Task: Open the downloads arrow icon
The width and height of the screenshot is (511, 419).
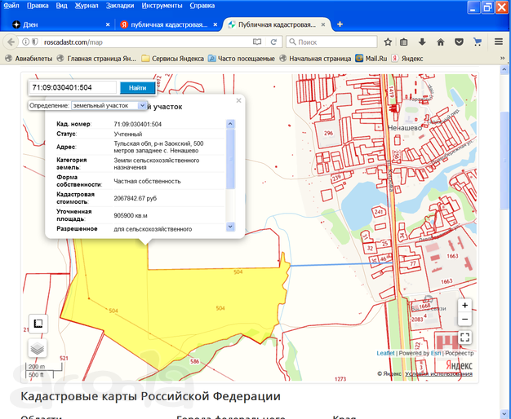Action: pos(422,42)
